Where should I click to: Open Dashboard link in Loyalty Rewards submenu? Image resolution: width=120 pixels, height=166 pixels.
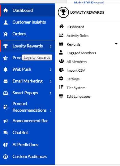pos(75,27)
